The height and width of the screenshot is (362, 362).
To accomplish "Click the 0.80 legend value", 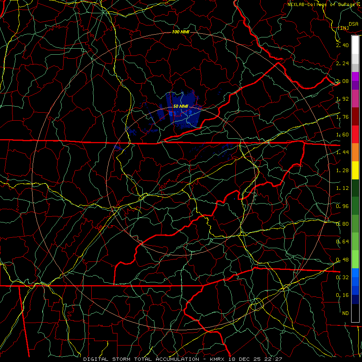I will coord(342,224).
